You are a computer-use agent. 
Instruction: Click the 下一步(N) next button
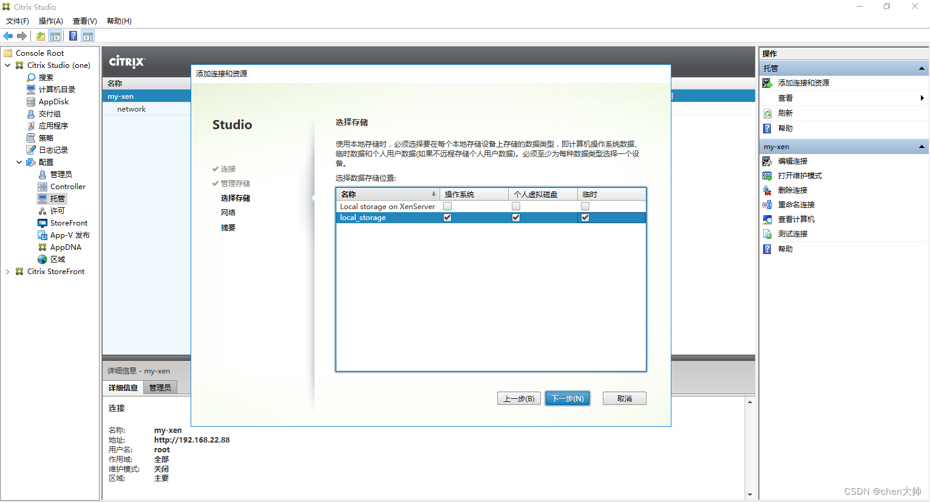568,399
